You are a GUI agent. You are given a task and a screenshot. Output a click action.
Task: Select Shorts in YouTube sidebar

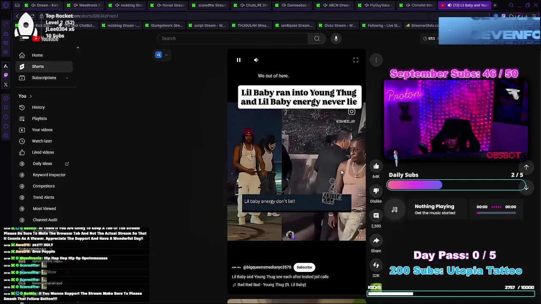click(x=44, y=66)
